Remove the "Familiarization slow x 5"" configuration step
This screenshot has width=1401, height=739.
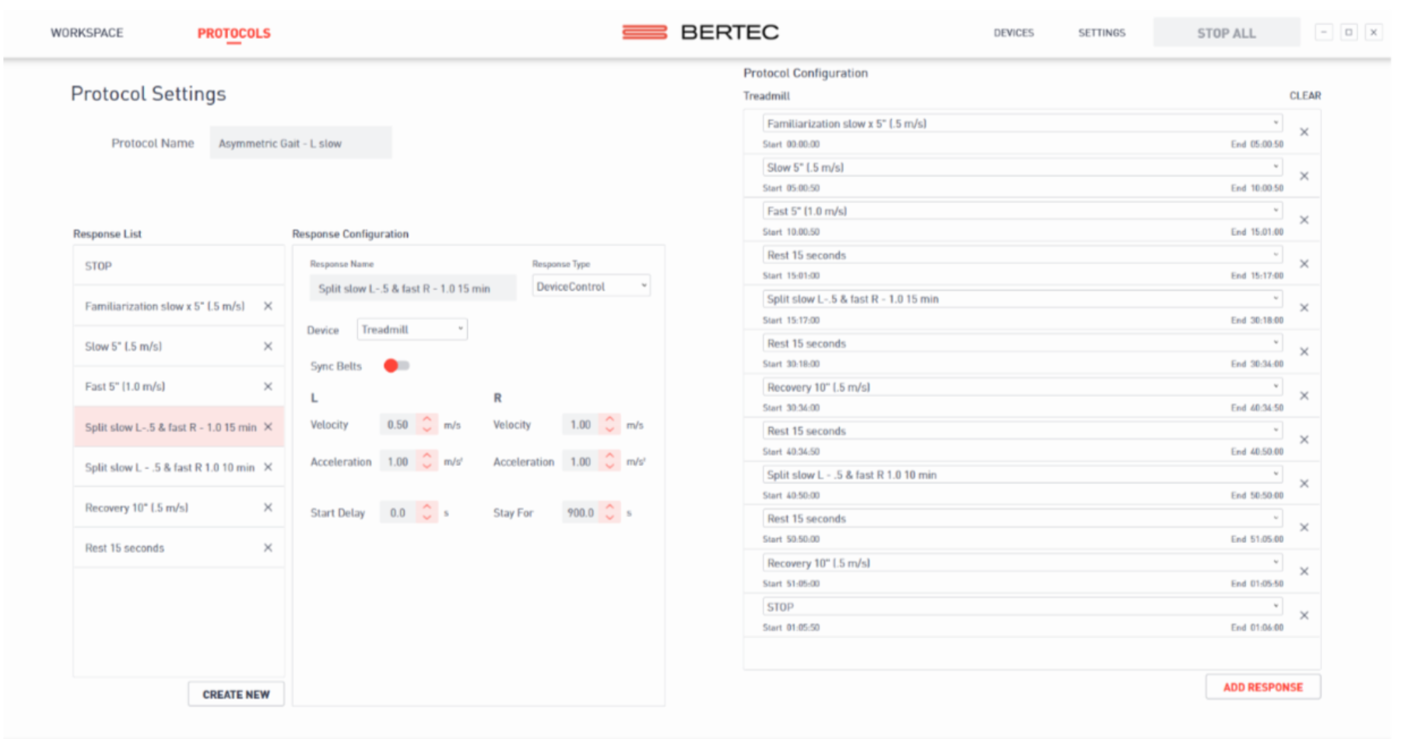click(x=1305, y=131)
